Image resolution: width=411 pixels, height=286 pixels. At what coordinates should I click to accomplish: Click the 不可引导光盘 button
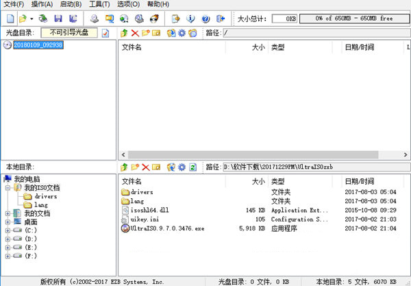[69, 32]
